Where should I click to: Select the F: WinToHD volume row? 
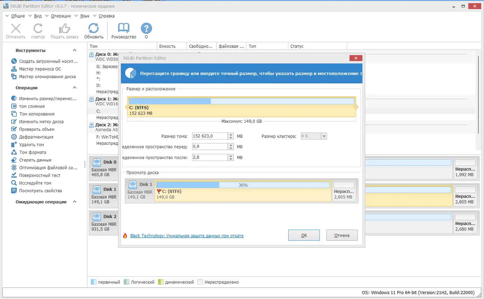click(107, 137)
